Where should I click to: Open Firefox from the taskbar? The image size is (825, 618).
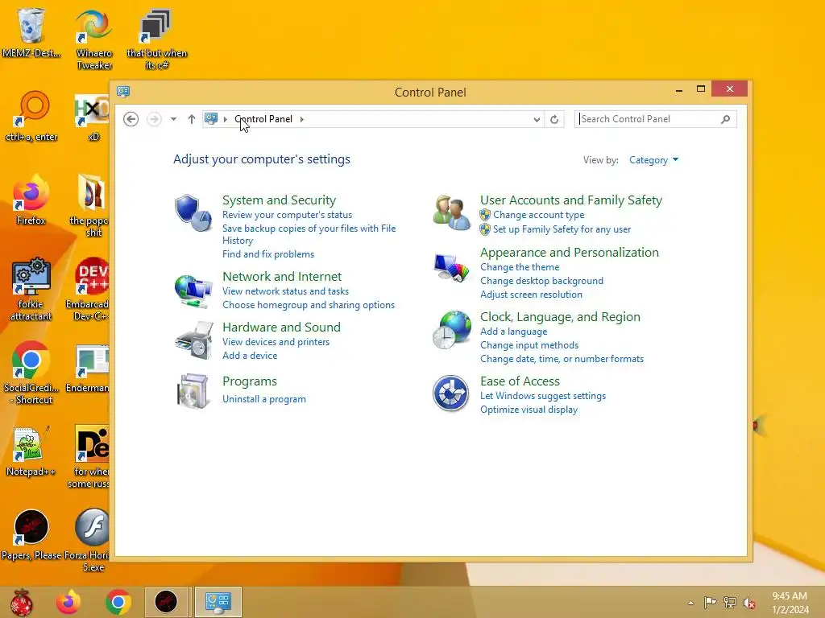68,602
